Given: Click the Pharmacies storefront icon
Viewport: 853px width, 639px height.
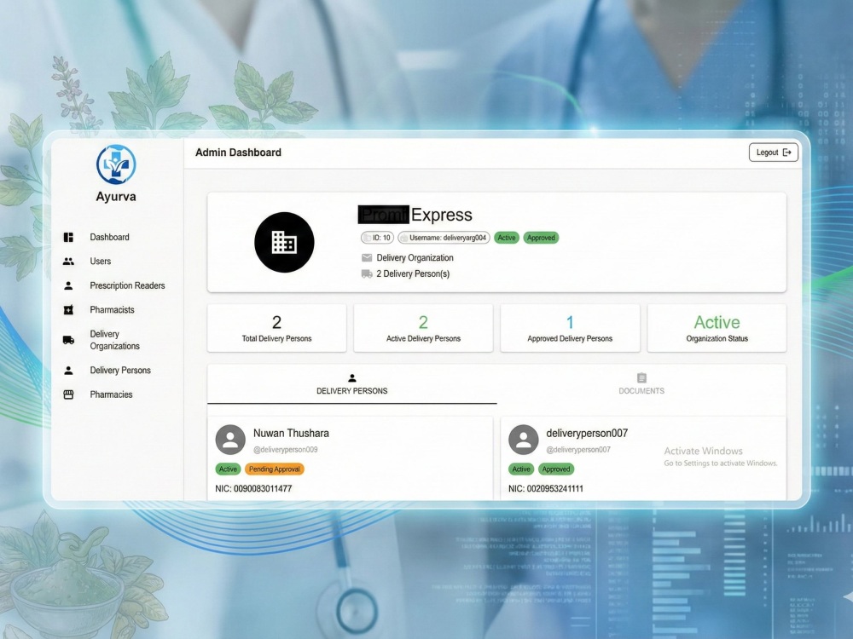Looking at the screenshot, I should [68, 394].
